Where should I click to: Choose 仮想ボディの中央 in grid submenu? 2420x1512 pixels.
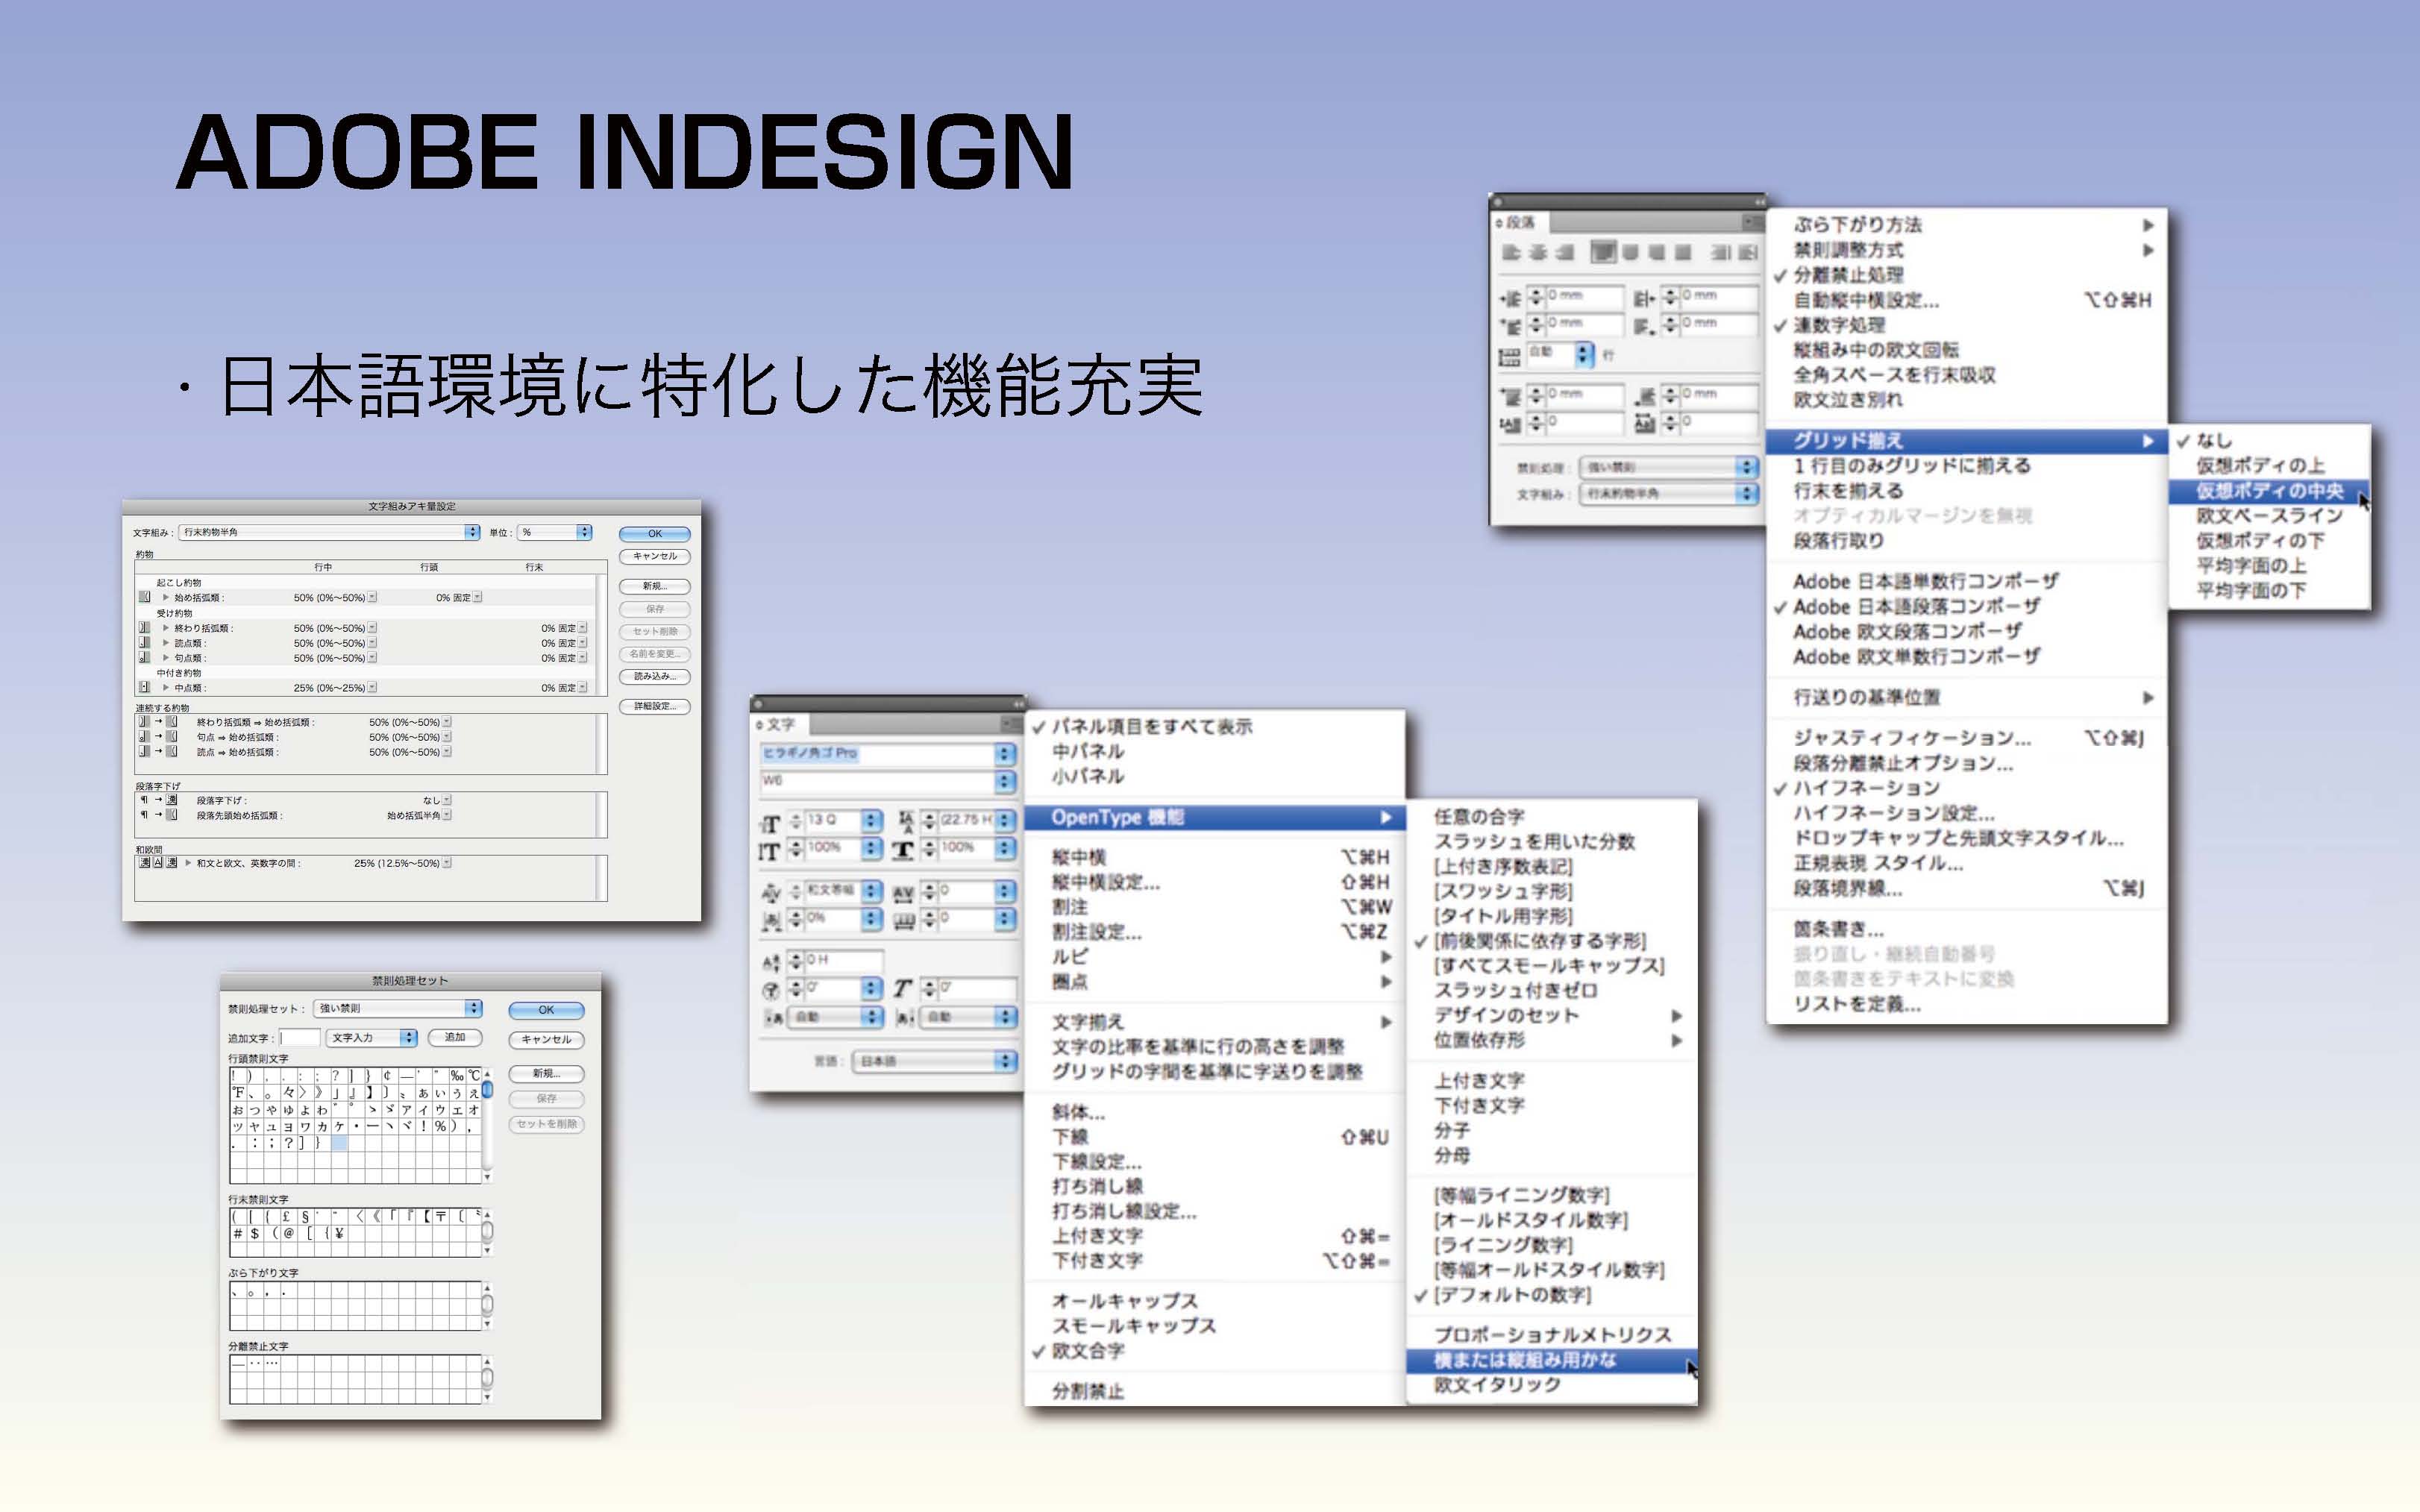click(2269, 491)
